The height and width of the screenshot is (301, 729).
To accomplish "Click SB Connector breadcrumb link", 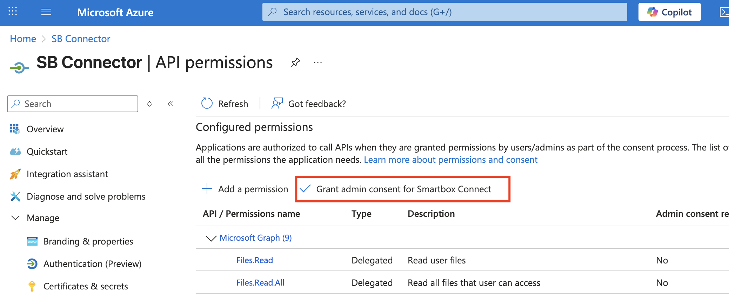I will (81, 39).
